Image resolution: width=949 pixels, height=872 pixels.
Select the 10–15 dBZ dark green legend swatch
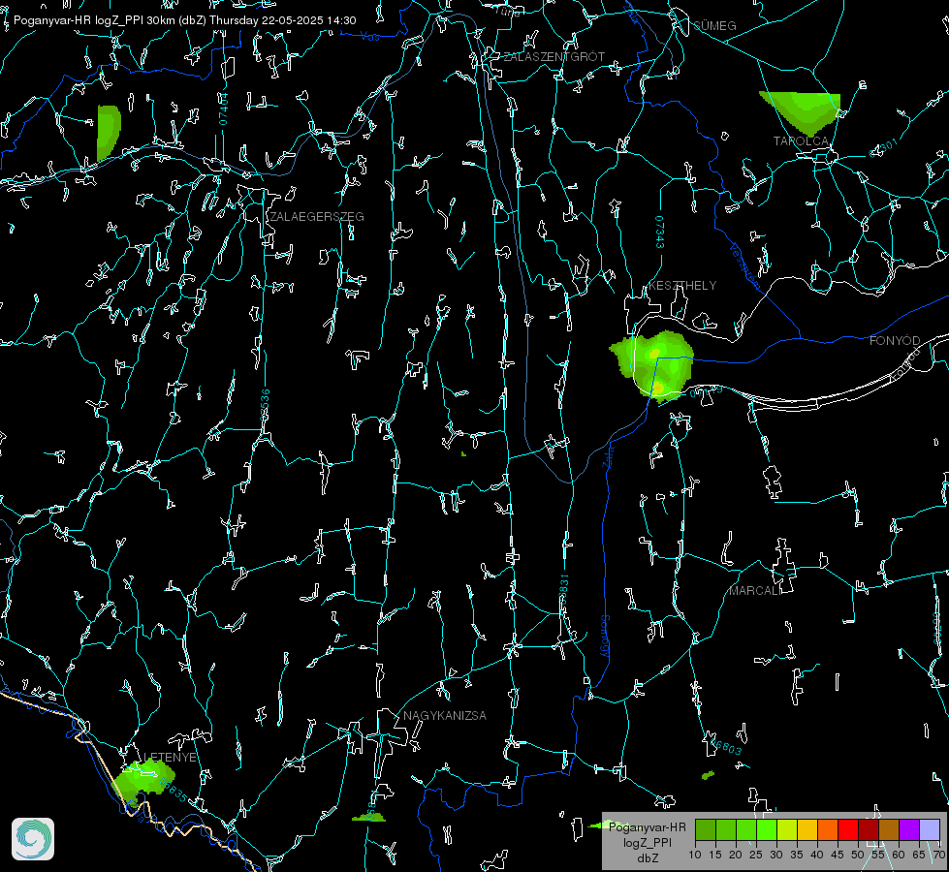click(706, 829)
